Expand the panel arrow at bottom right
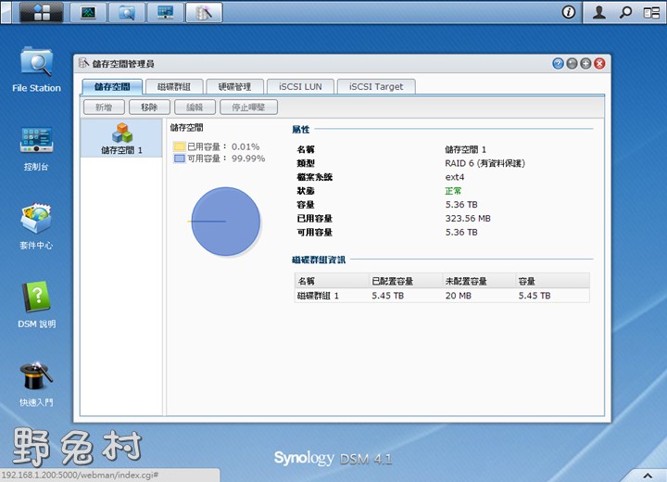667x482 pixels. (x=647, y=476)
